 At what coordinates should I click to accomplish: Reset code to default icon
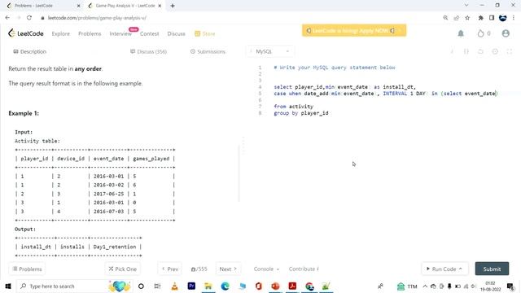pos(480,51)
